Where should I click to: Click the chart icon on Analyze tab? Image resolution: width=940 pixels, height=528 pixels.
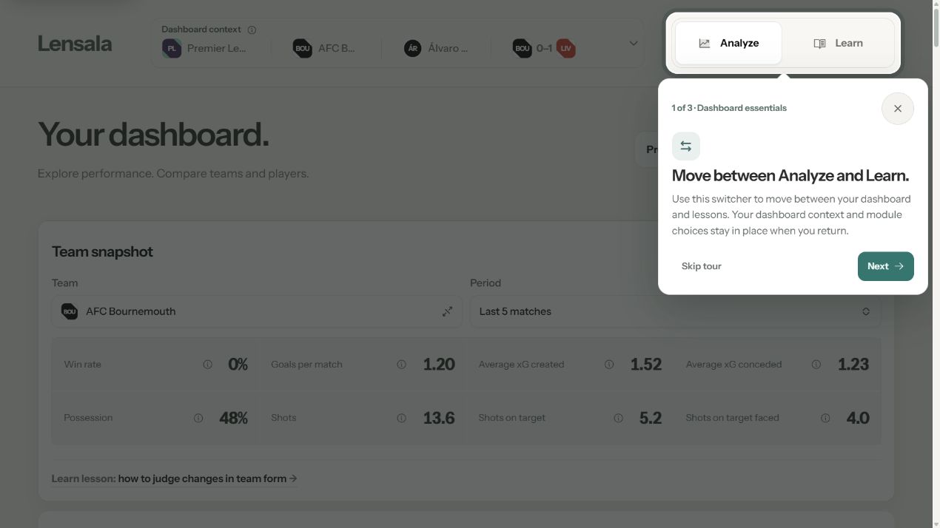[705, 44]
